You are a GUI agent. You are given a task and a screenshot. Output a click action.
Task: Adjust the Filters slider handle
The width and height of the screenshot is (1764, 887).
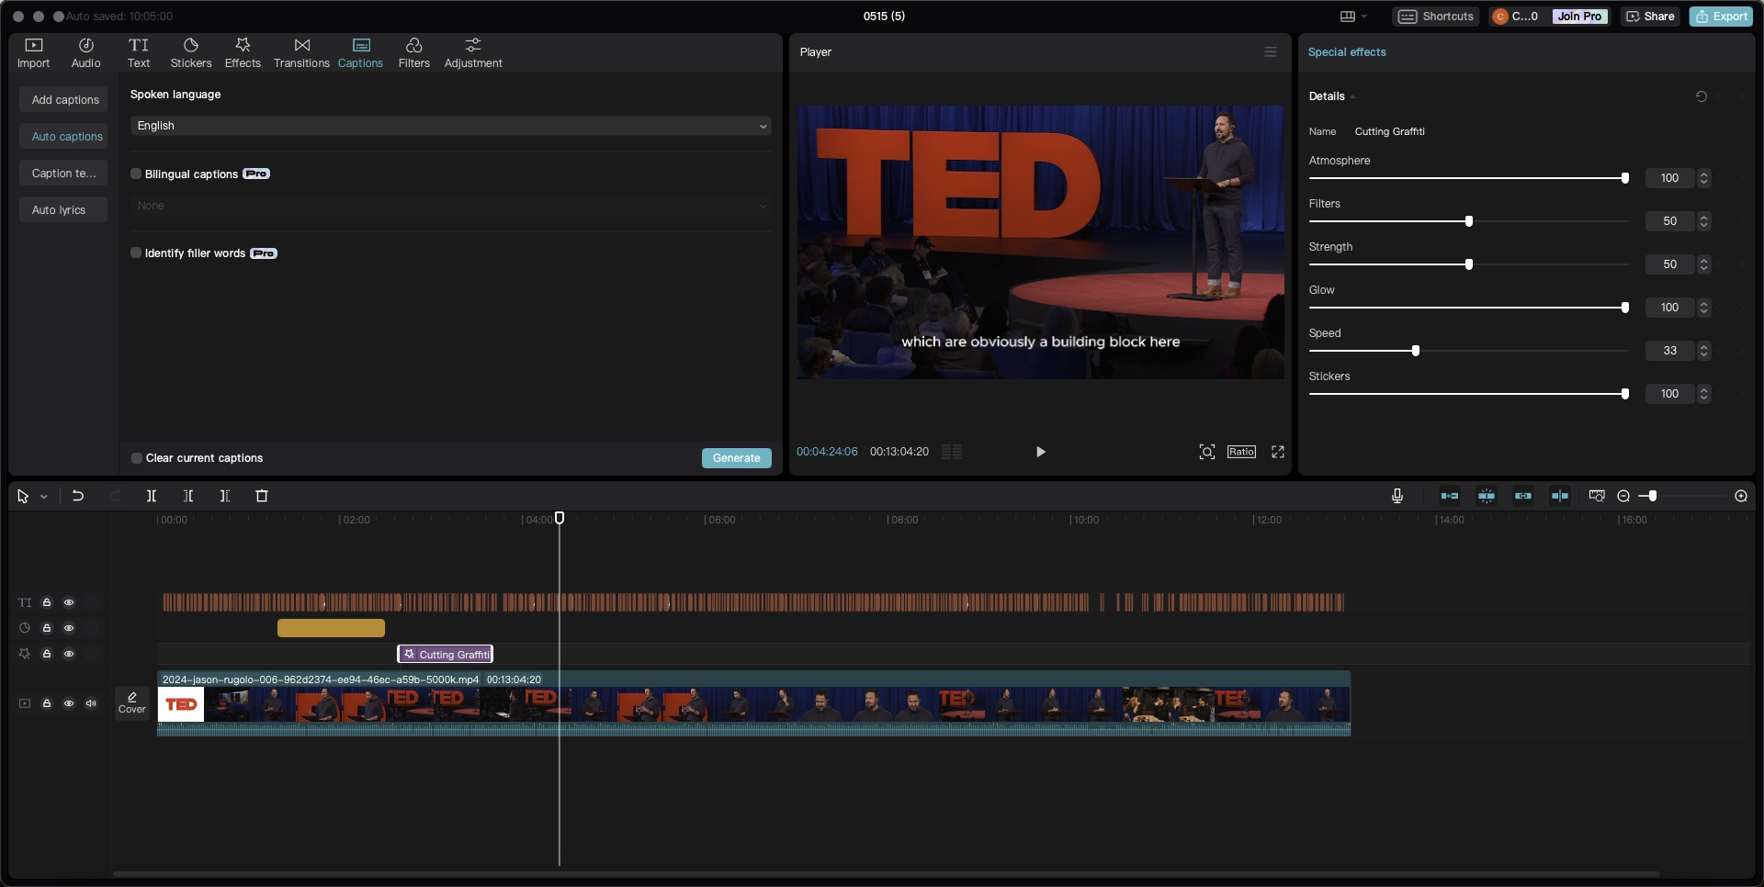pyautogui.click(x=1468, y=221)
